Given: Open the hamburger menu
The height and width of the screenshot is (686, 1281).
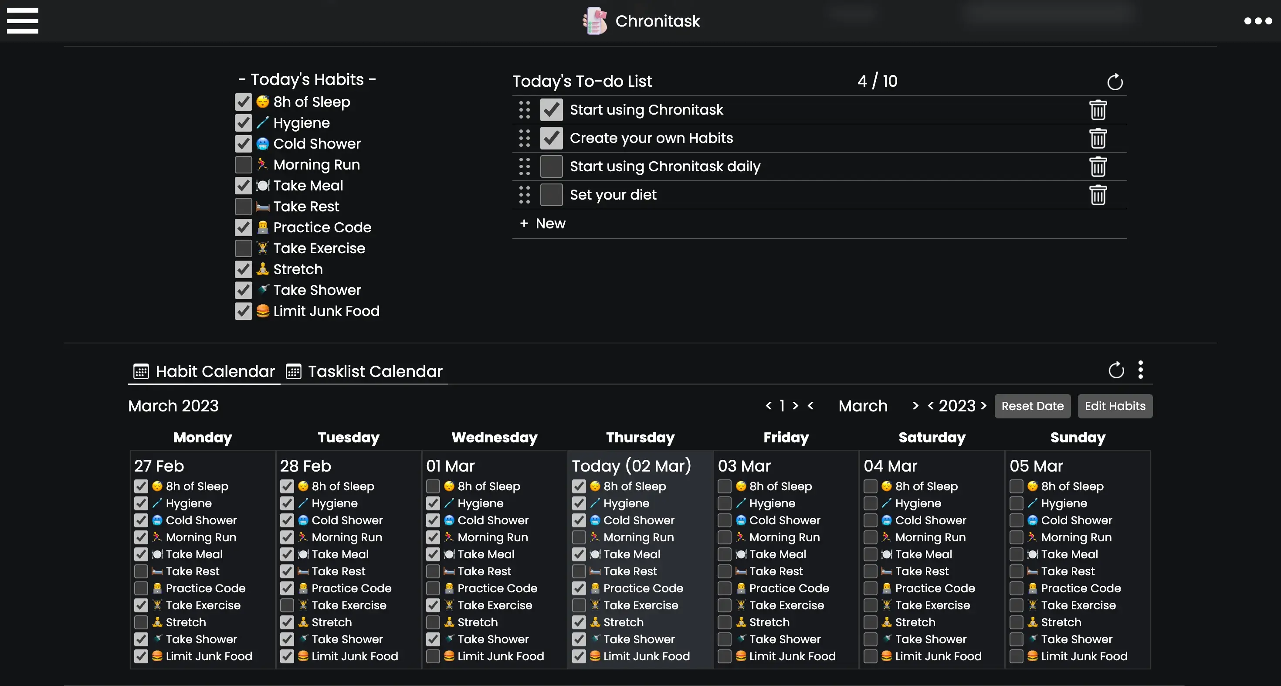Looking at the screenshot, I should pos(22,21).
